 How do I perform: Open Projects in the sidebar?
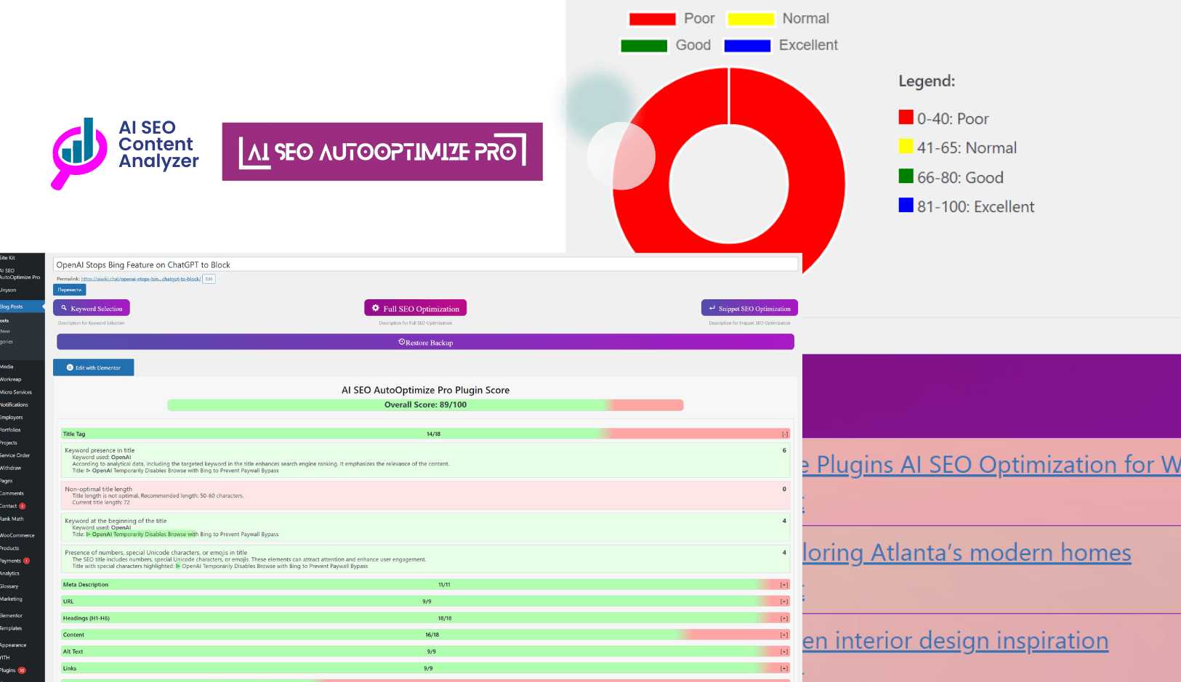[9, 443]
